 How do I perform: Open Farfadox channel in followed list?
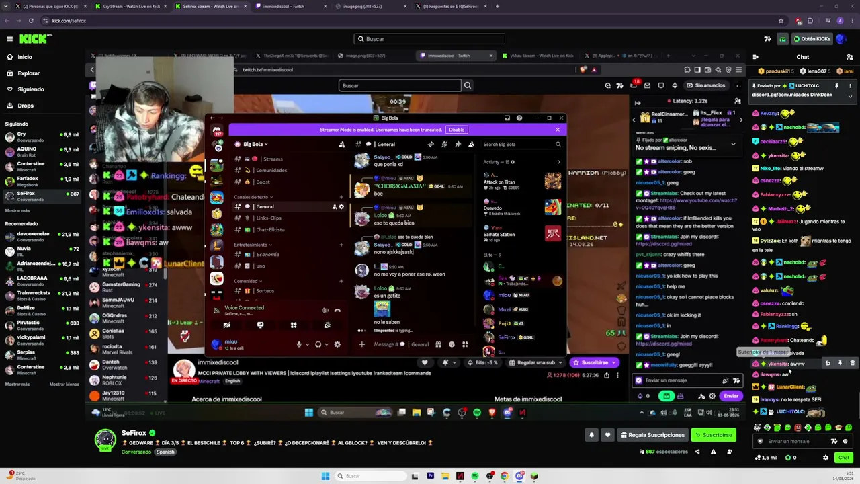click(42, 181)
